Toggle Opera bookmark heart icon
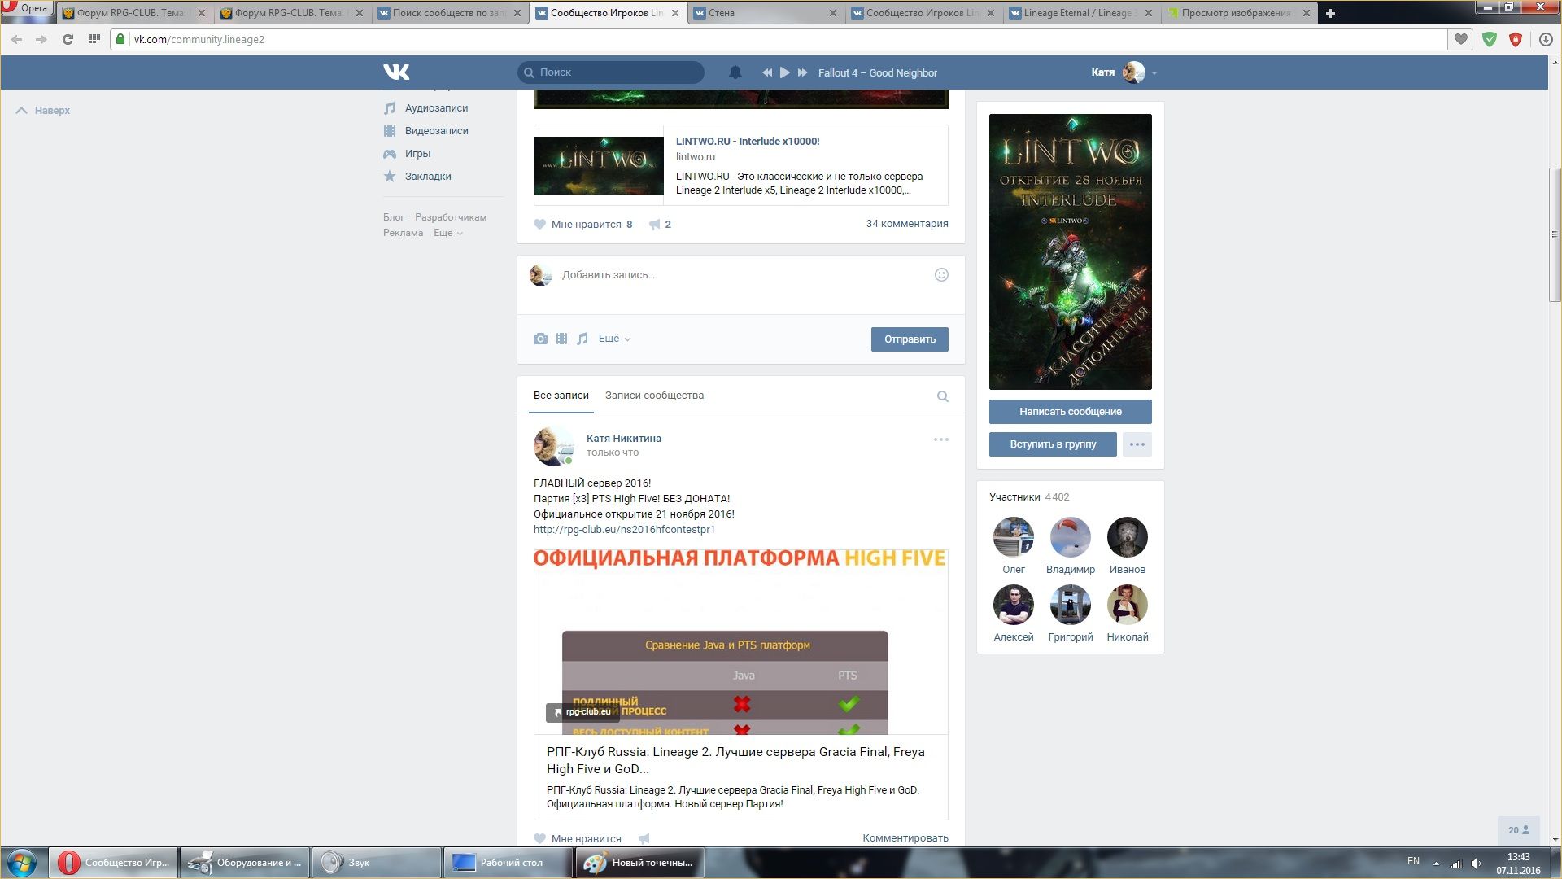 [1461, 39]
